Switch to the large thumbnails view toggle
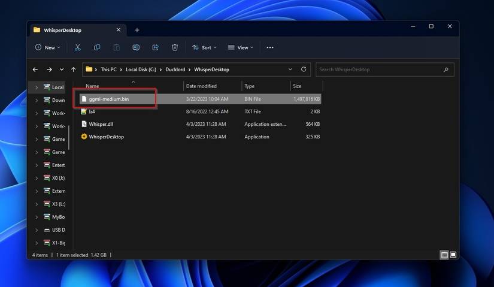494x287 pixels. click(x=453, y=255)
